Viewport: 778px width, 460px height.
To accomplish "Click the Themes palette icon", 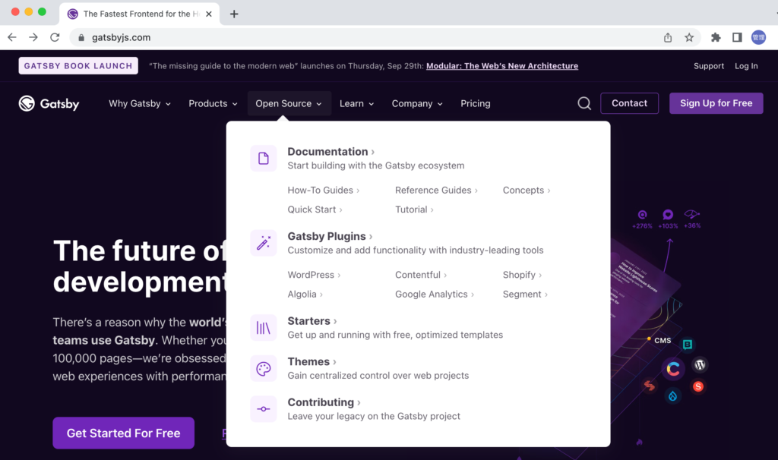I will pyautogui.click(x=264, y=369).
